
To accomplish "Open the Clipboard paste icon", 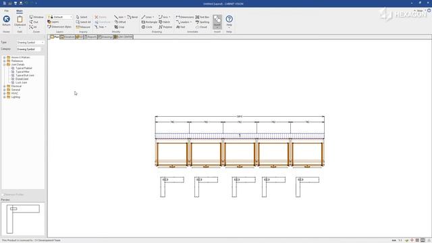I will click(20, 20).
